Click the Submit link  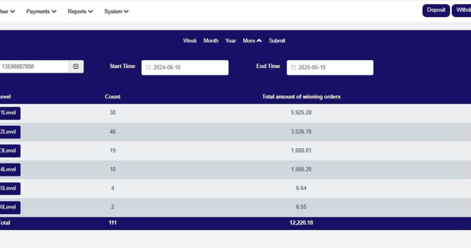(x=277, y=41)
